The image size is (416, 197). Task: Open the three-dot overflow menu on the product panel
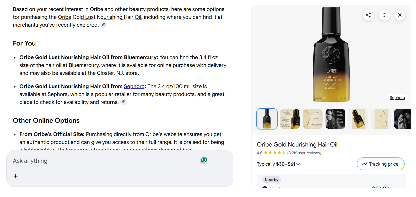(384, 15)
